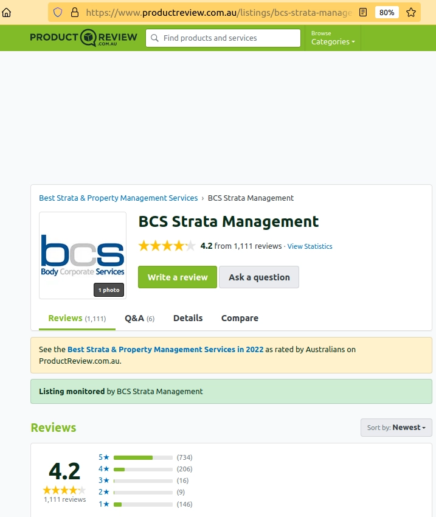Click the 4-star rating bar
This screenshot has width=436, height=517.
coord(143,469)
